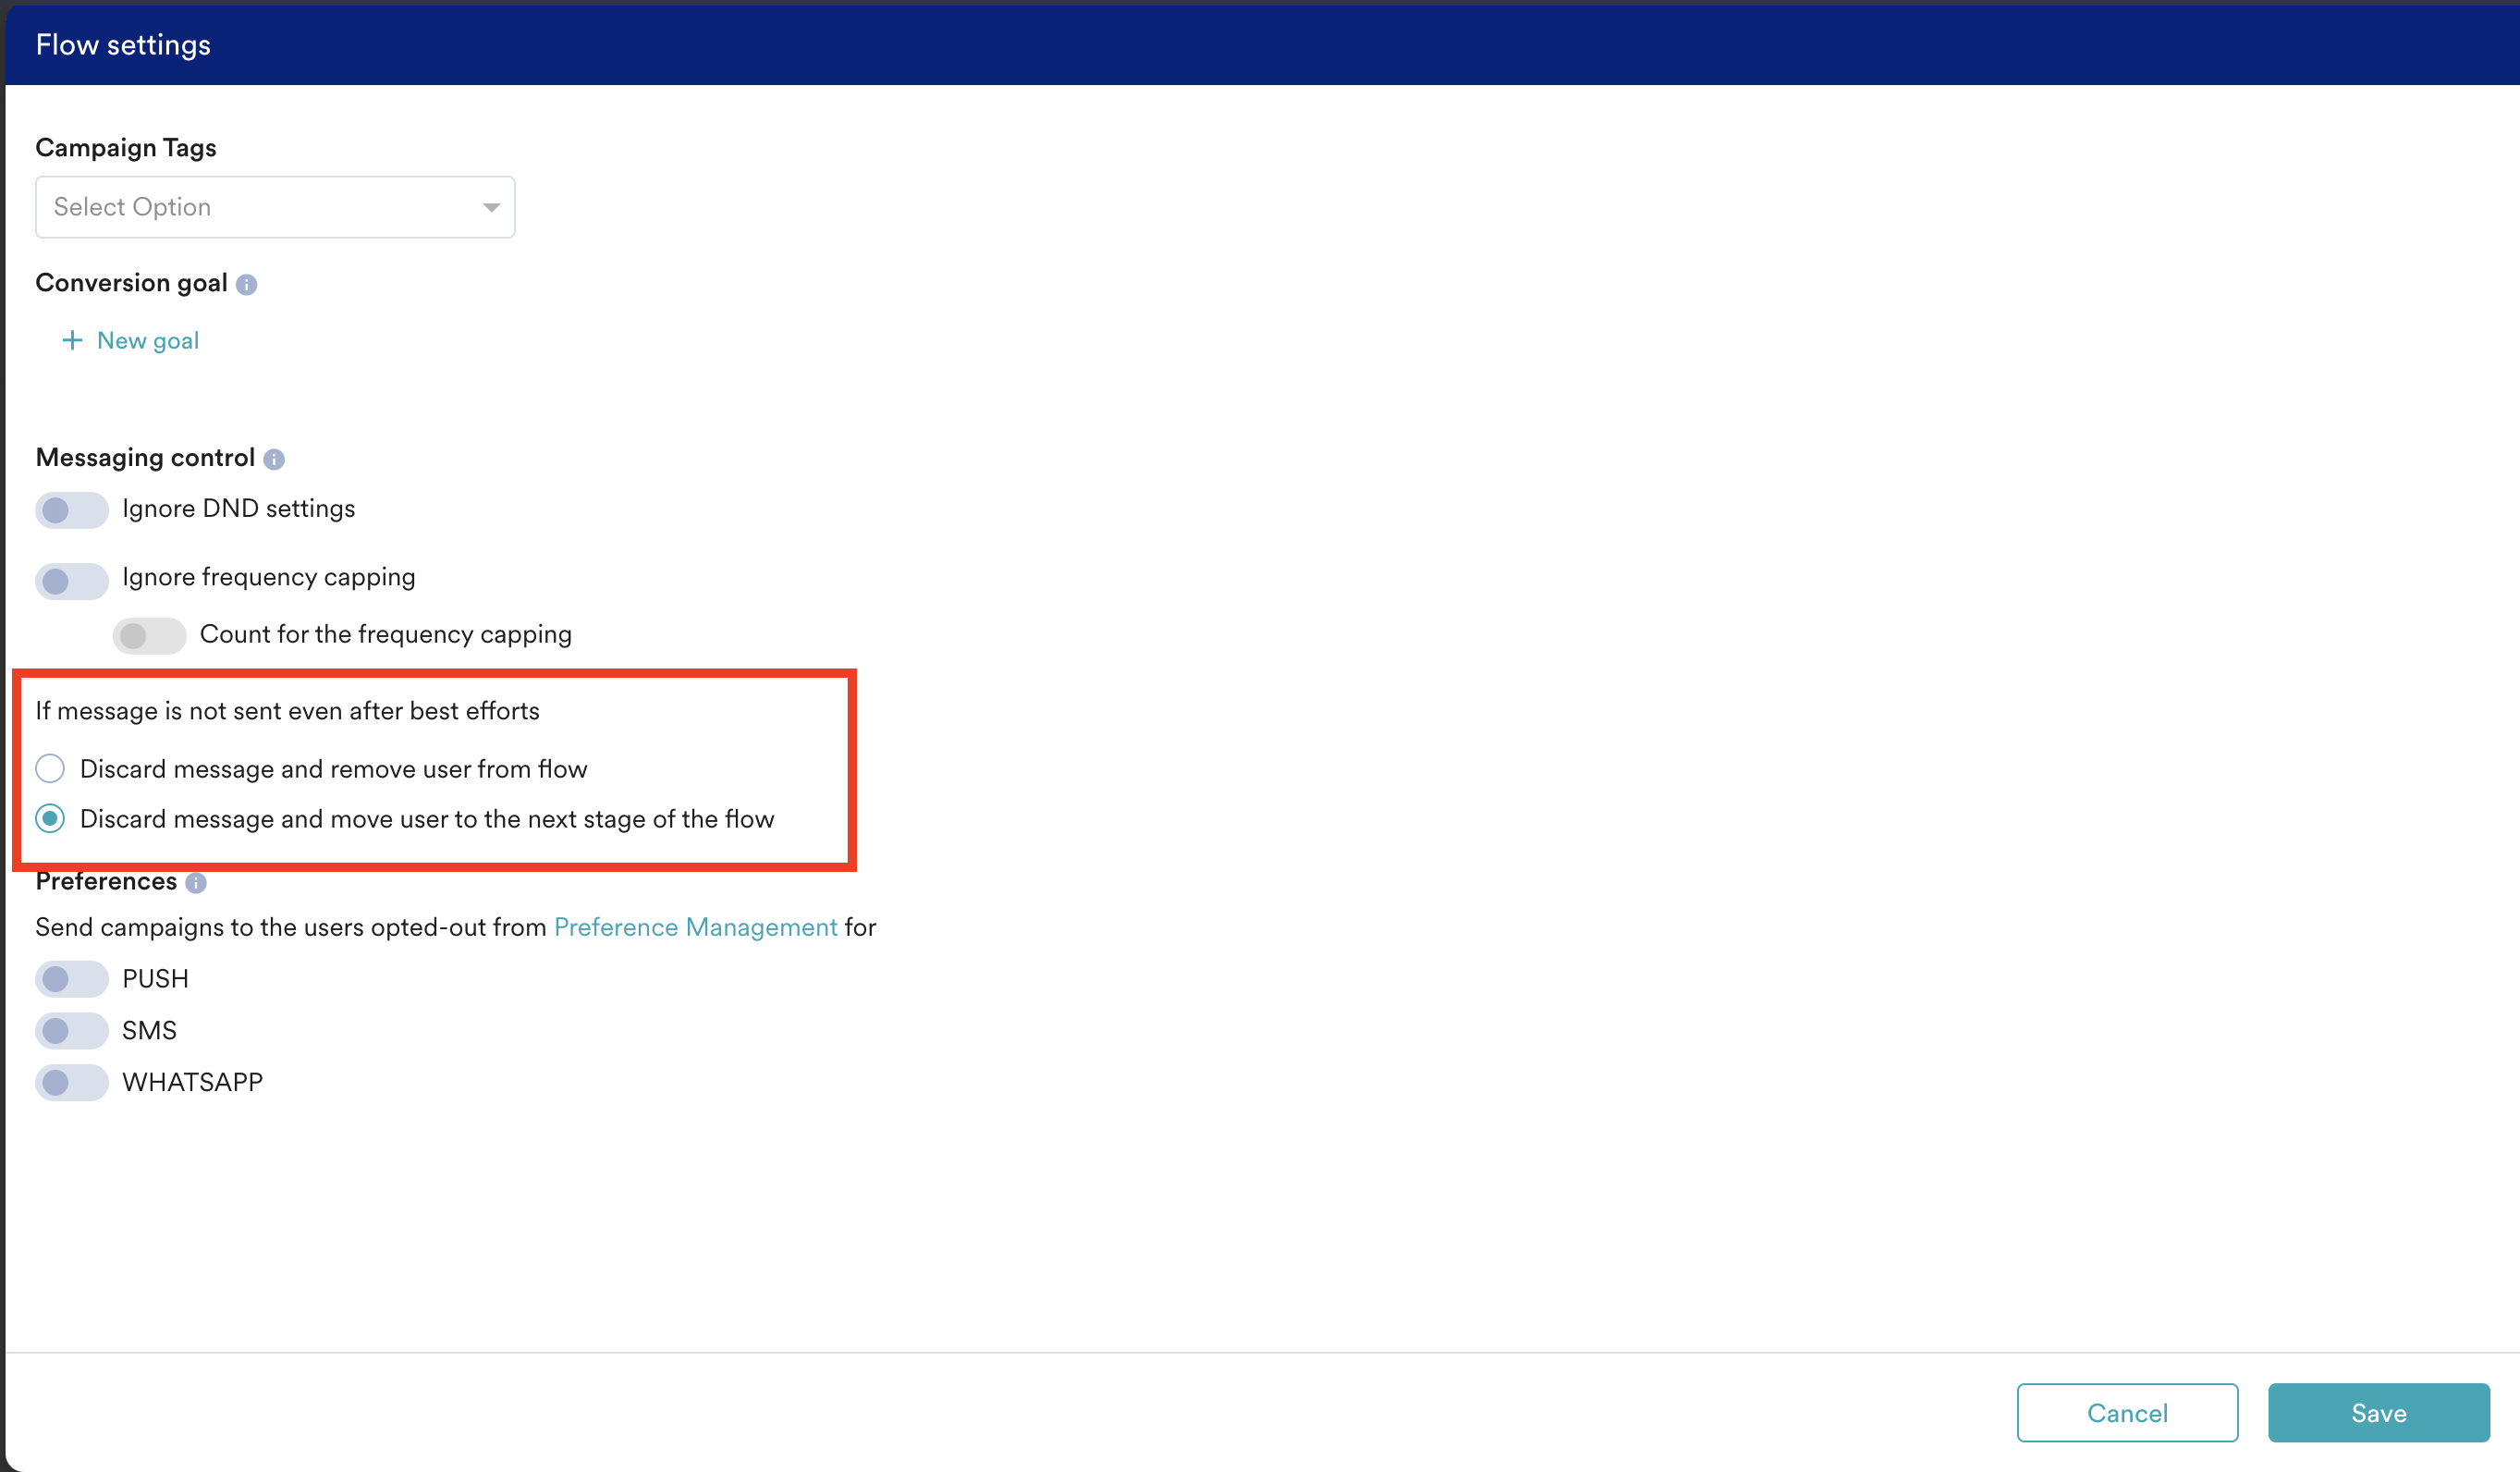The image size is (2520, 1472).
Task: Select Discard message and move to next stage
Action: [50, 819]
